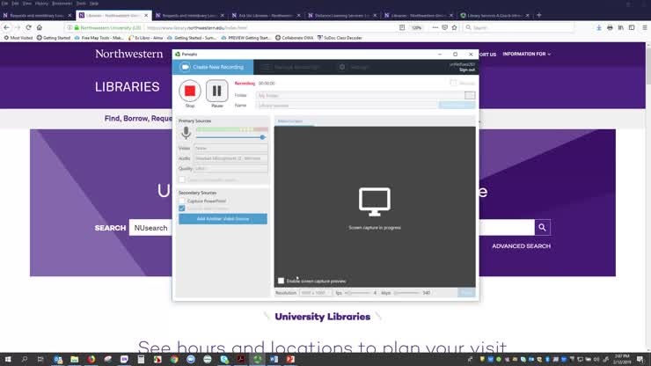Viewport: 651px width, 366px height.
Task: Select the Main Screen source tab
Action: coord(290,121)
